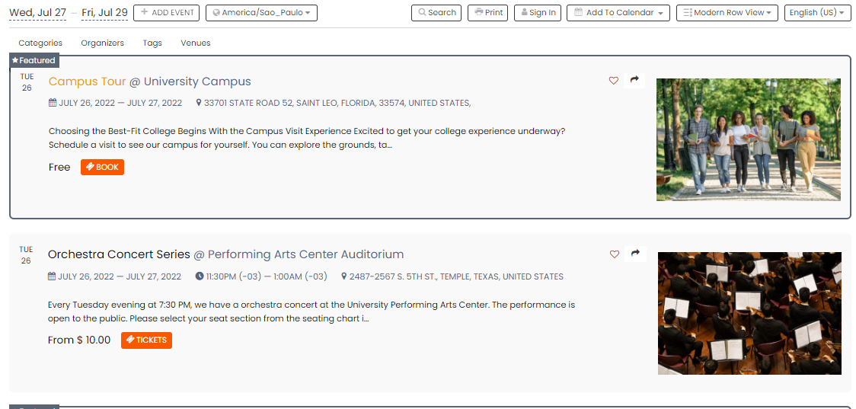
Task: Open Modern Row View selector
Action: click(727, 12)
